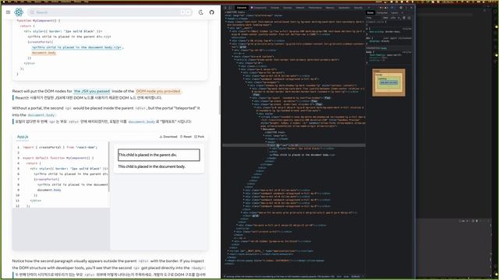Download the sandbox code
Viewport: 499px width, 280px height.
point(168,137)
